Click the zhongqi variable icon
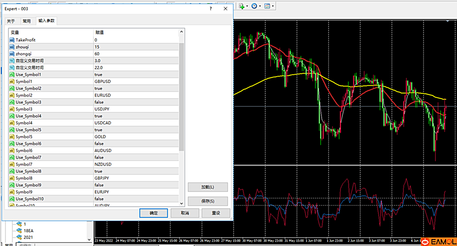The height and width of the screenshot is (246, 457). [12, 54]
